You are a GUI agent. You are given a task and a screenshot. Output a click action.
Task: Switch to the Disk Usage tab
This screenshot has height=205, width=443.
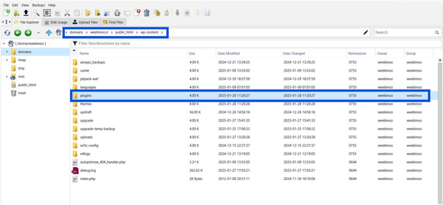[x=56, y=22]
